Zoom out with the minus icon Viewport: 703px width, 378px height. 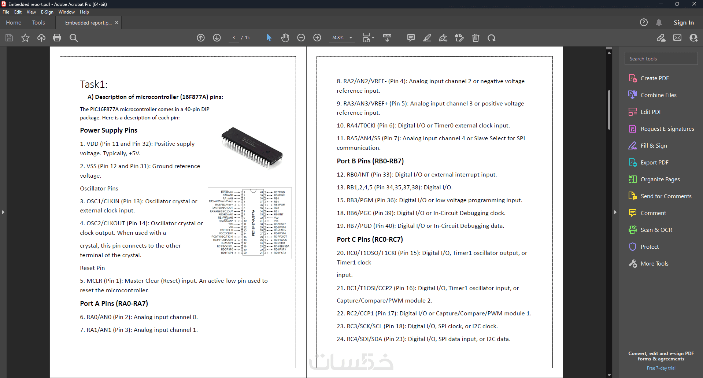tap(301, 38)
